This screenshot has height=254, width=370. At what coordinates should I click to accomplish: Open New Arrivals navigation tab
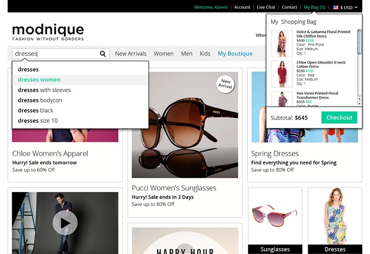point(131,54)
